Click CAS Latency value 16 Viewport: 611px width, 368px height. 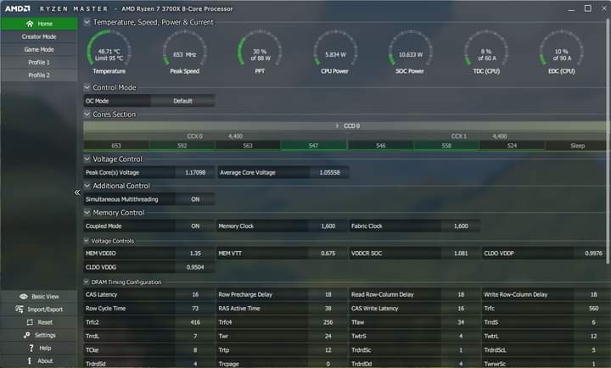pyautogui.click(x=195, y=295)
